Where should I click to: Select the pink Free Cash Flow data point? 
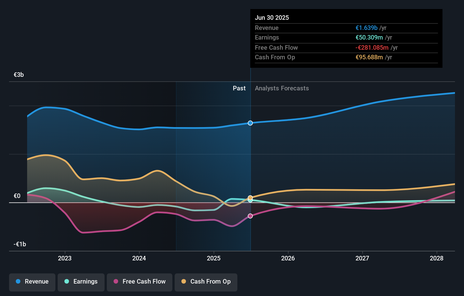coord(250,216)
